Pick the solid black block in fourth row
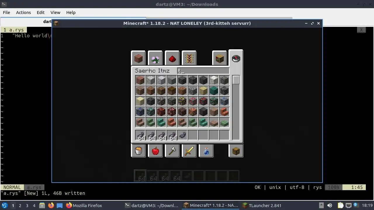This screenshot has height=210, width=374. tap(203, 111)
